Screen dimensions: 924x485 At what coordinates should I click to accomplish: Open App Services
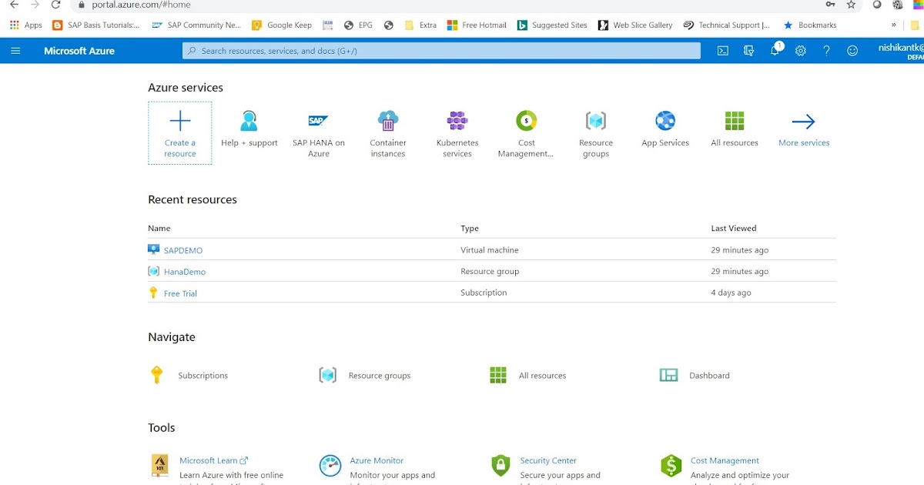point(665,121)
